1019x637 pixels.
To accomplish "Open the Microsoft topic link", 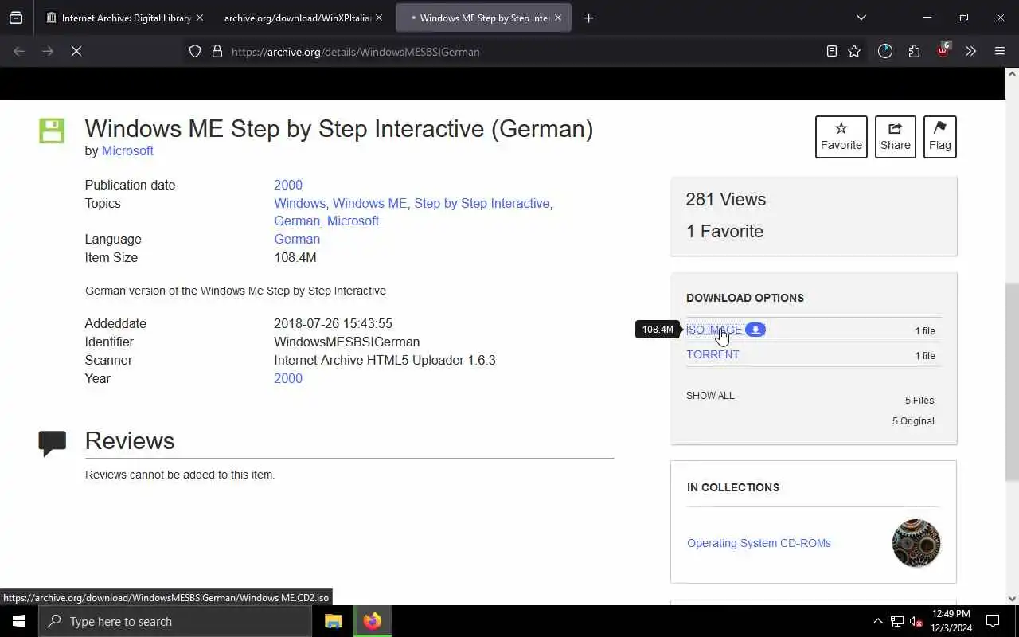I will click(x=353, y=221).
